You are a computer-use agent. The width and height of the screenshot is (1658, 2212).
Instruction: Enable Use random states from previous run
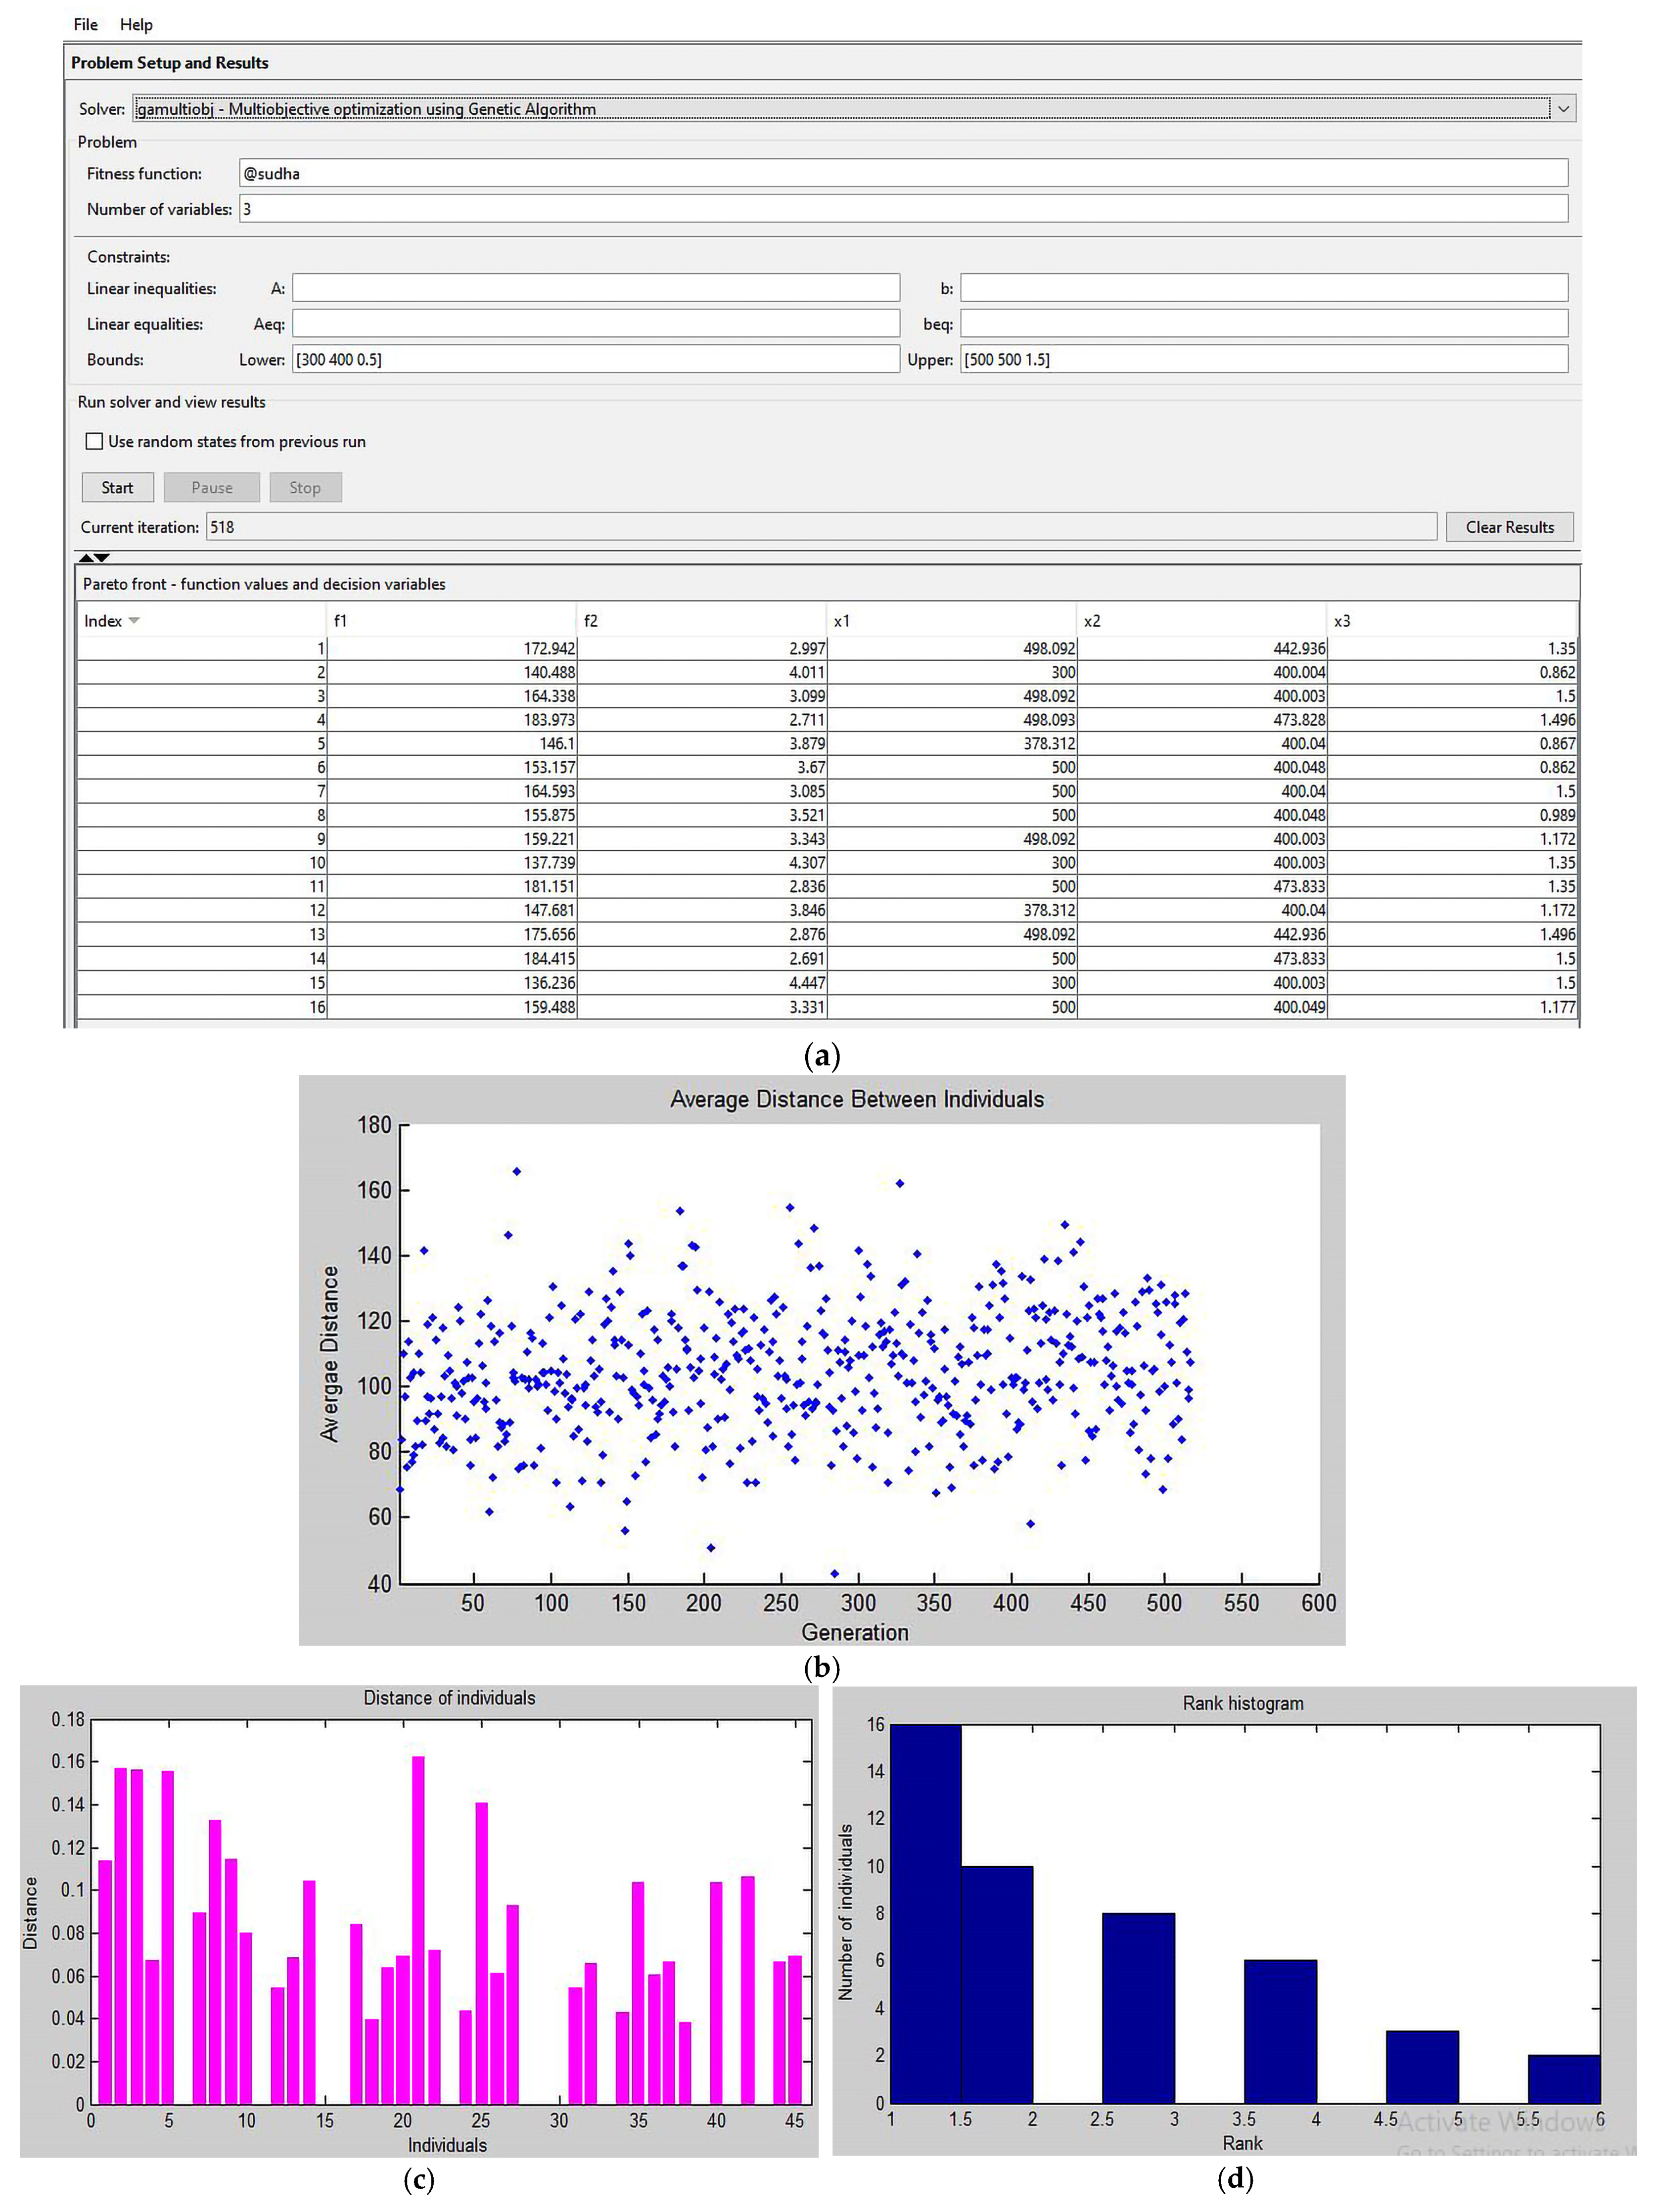pos(95,441)
